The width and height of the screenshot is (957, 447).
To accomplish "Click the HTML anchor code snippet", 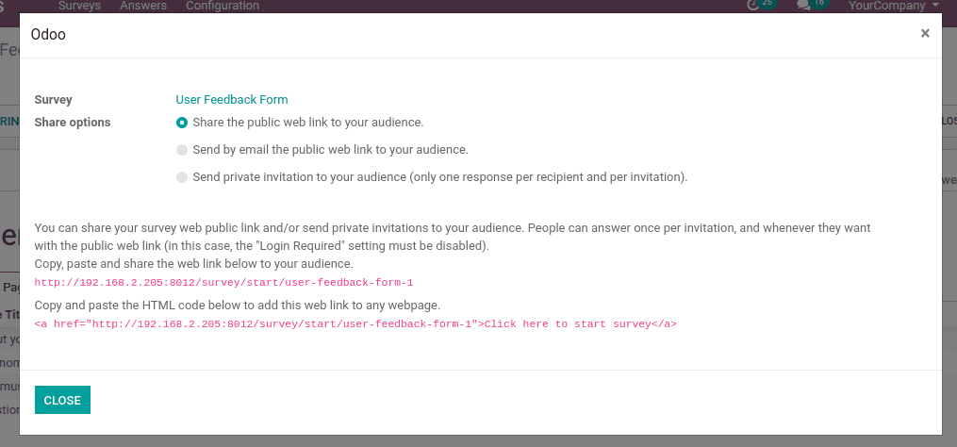I will tap(355, 324).
